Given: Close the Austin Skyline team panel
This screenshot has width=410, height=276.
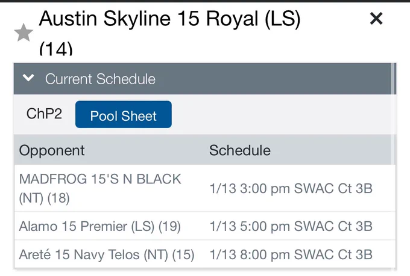Looking at the screenshot, I should (376, 19).
